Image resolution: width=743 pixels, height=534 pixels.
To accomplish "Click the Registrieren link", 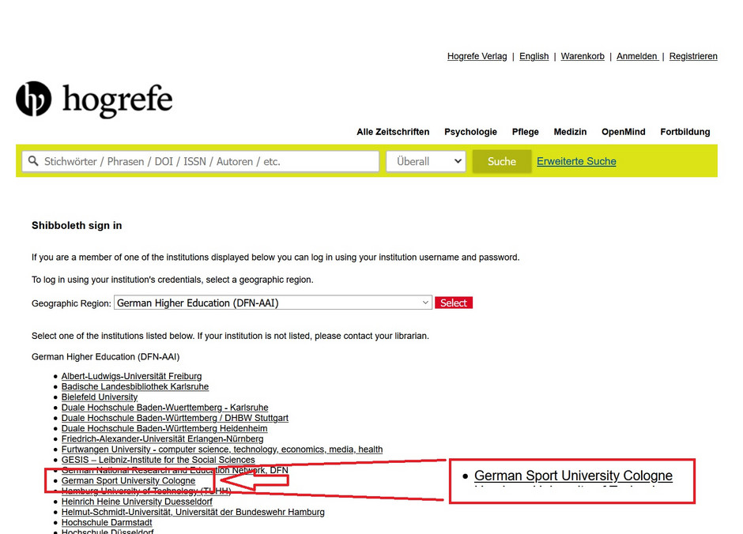I will 692,56.
